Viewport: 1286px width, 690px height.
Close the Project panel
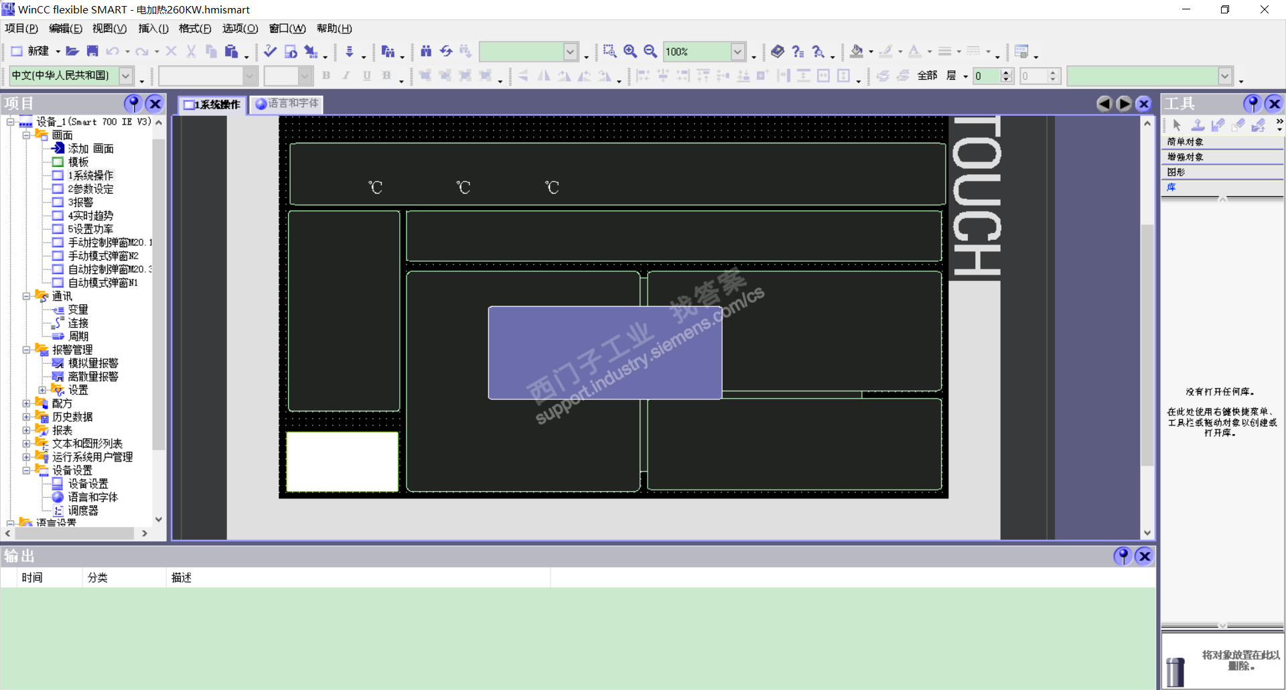coord(155,103)
